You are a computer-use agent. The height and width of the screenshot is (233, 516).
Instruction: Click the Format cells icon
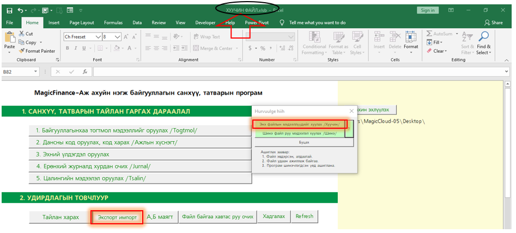411,37
